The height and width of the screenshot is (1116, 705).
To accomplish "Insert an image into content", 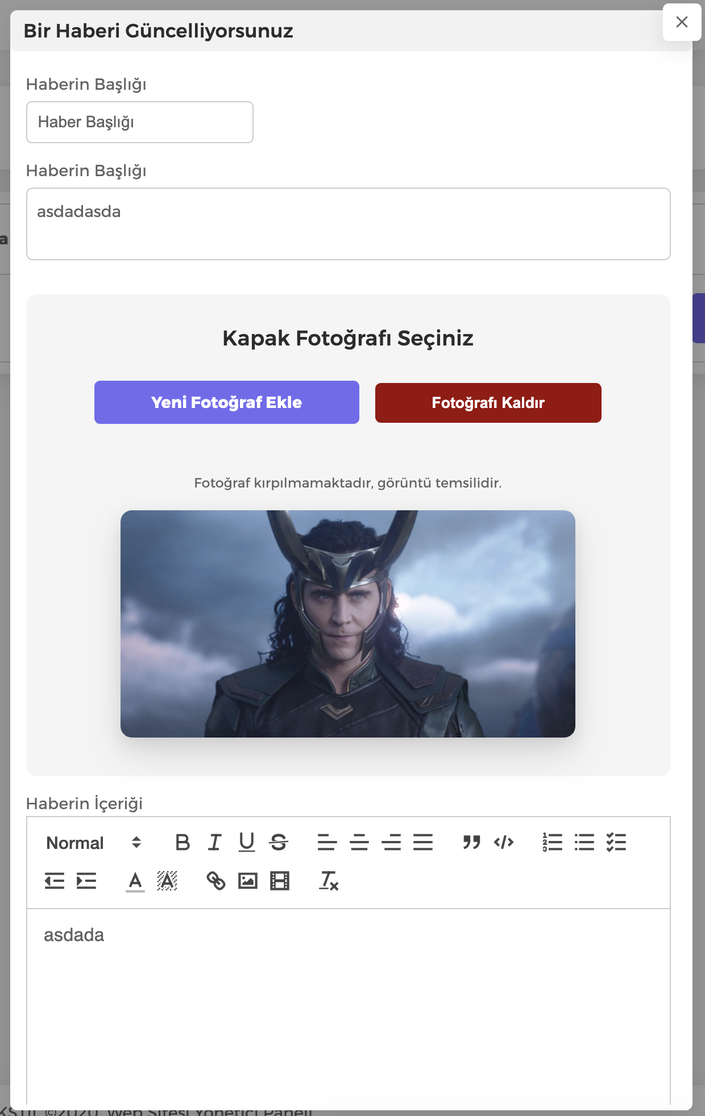I will point(247,881).
